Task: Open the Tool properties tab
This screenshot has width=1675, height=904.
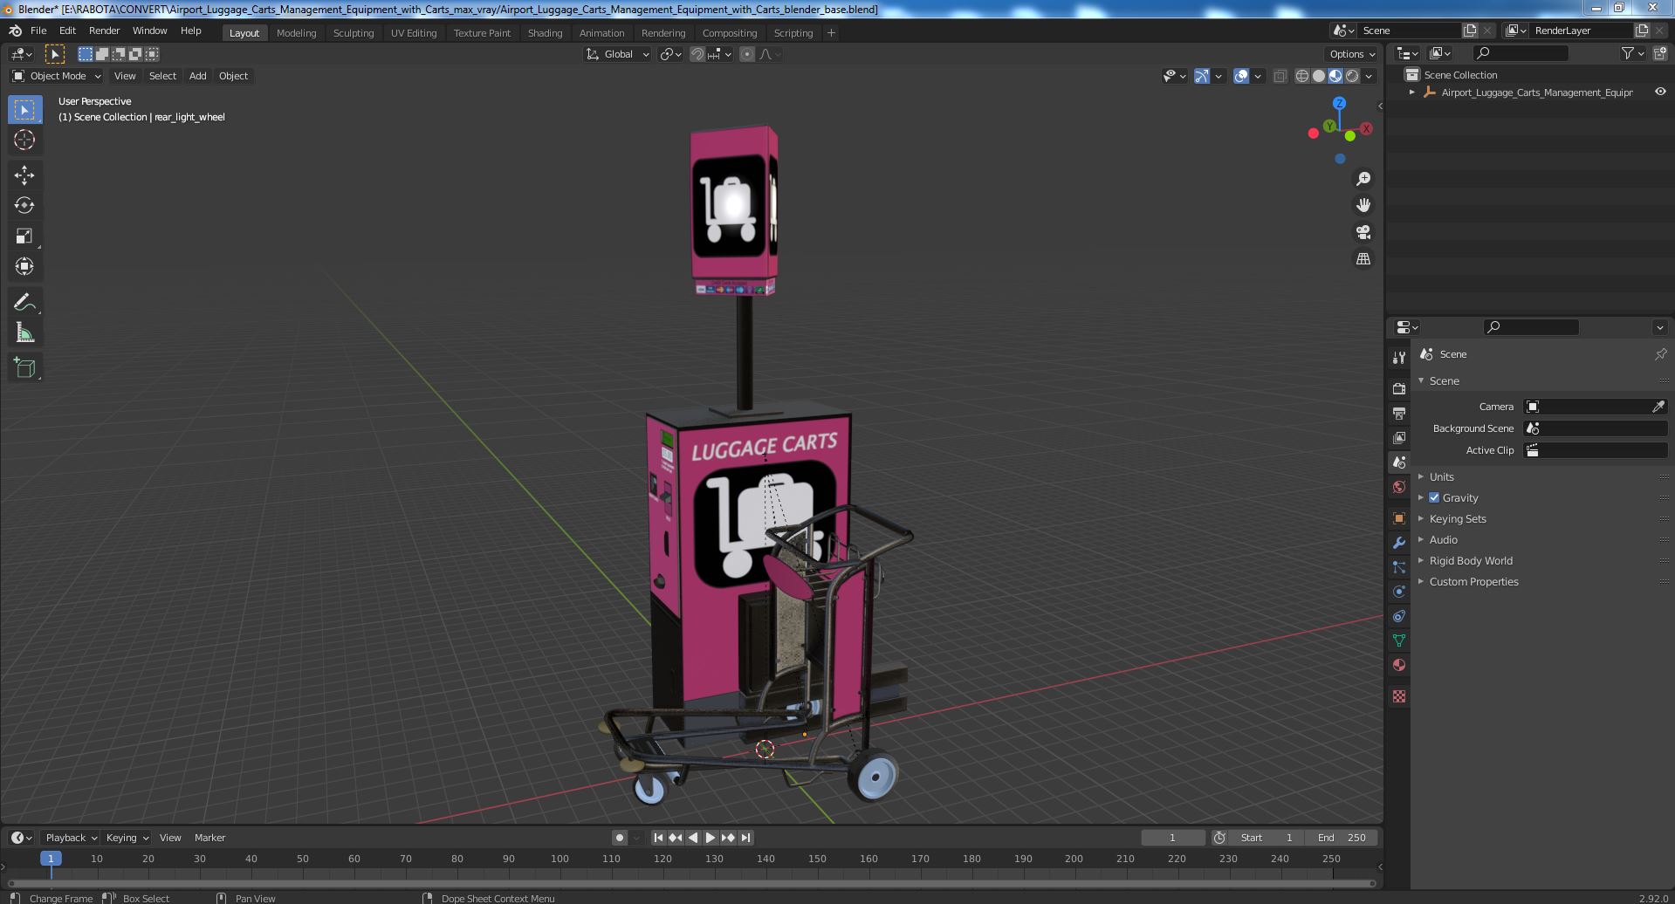Action: [1399, 358]
